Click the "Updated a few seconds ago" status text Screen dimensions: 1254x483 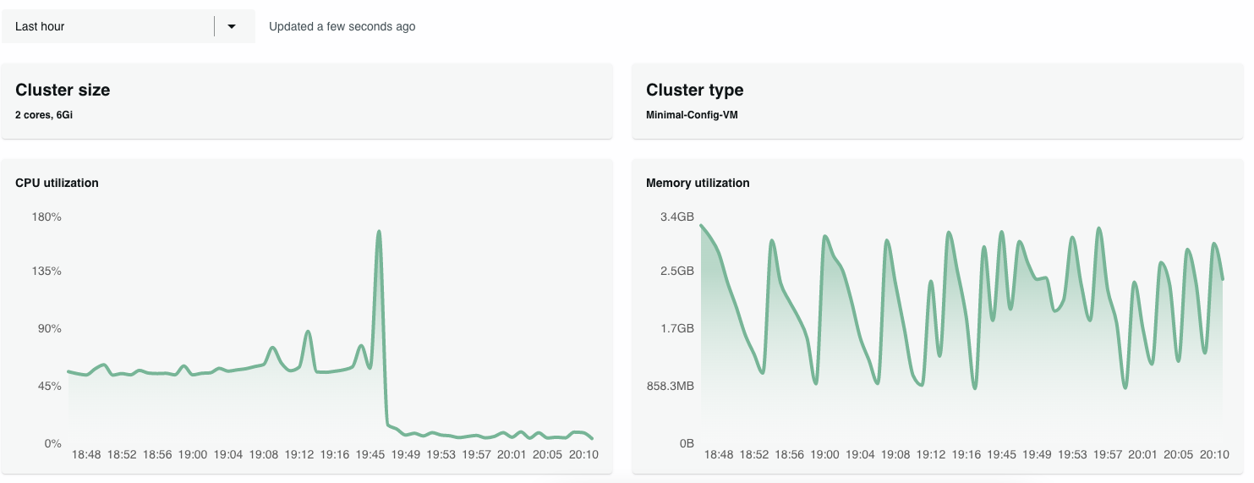[x=342, y=26]
